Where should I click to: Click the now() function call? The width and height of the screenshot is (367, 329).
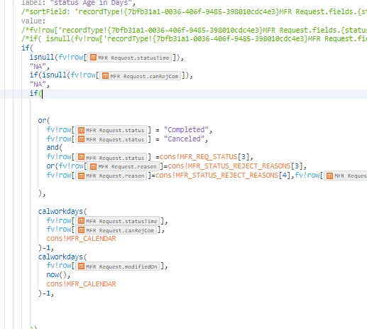point(57,275)
